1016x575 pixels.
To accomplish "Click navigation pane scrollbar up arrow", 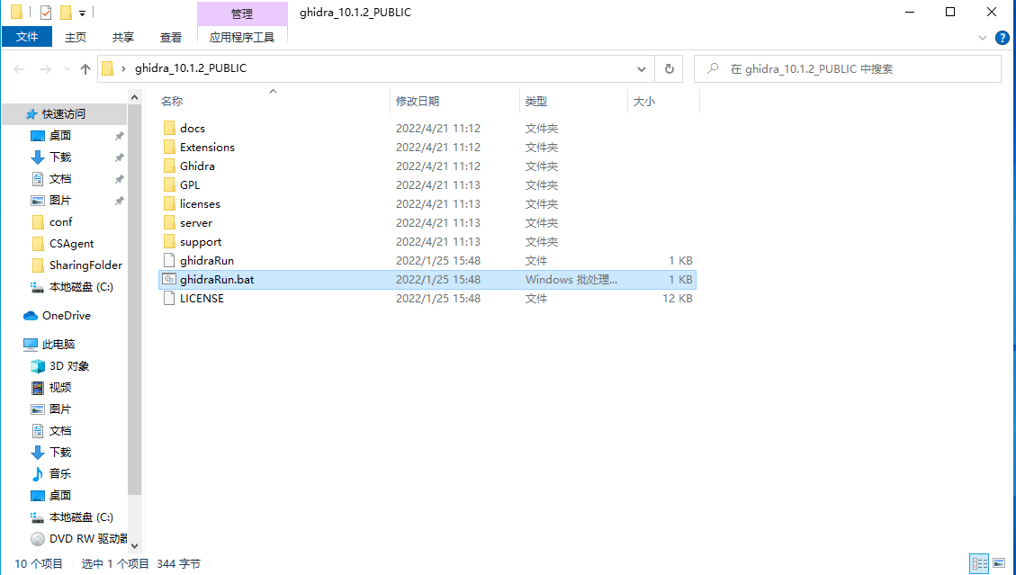I will coord(135,98).
